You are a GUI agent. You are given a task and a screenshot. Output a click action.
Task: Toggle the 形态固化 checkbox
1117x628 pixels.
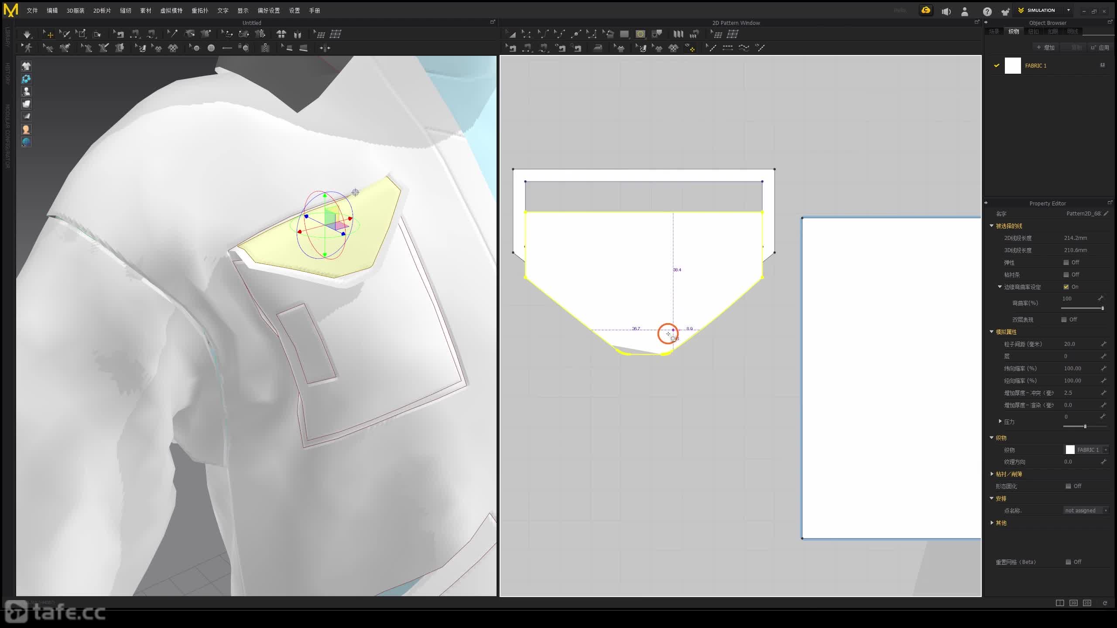point(1068,486)
